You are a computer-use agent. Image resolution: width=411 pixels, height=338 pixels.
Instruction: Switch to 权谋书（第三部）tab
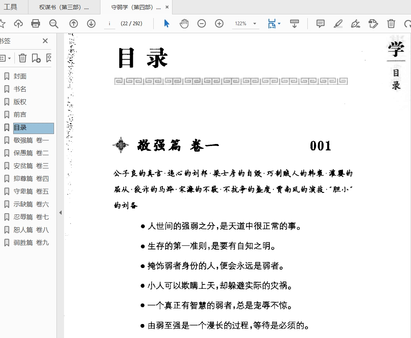point(64,7)
